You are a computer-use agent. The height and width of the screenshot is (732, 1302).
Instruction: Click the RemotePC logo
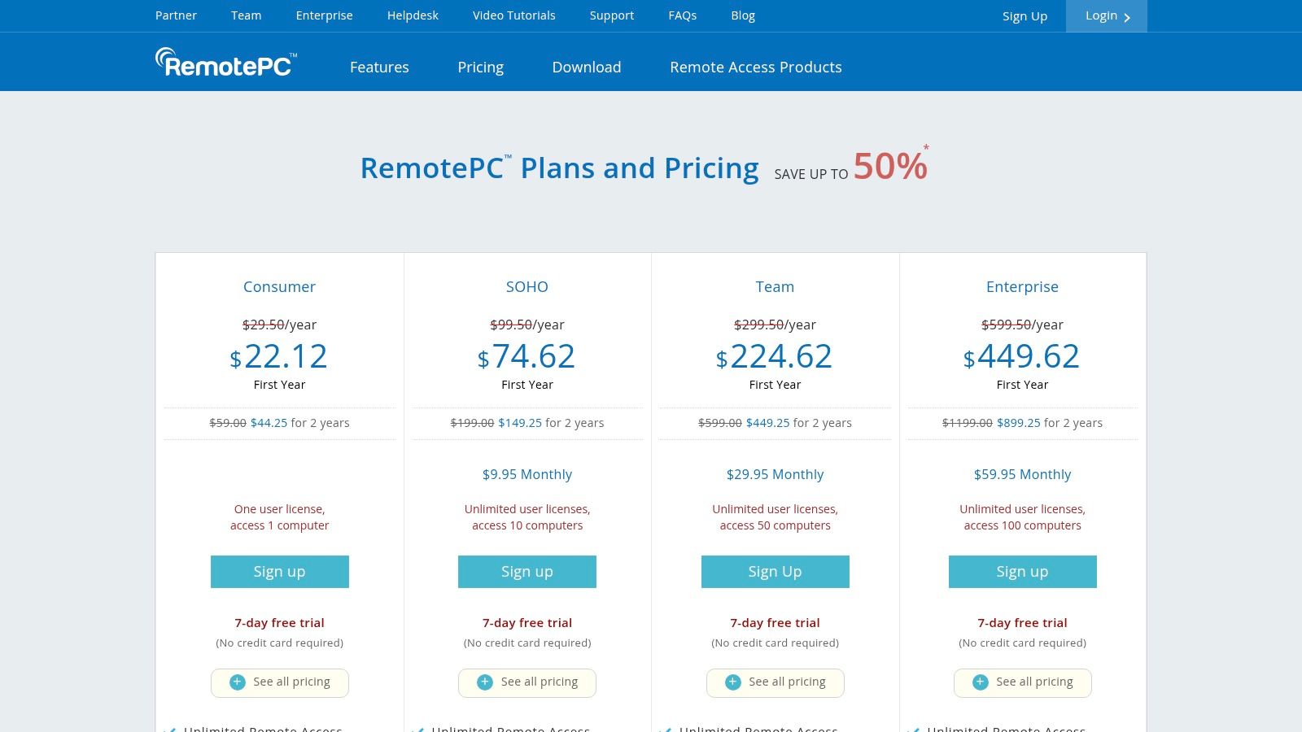click(226, 63)
